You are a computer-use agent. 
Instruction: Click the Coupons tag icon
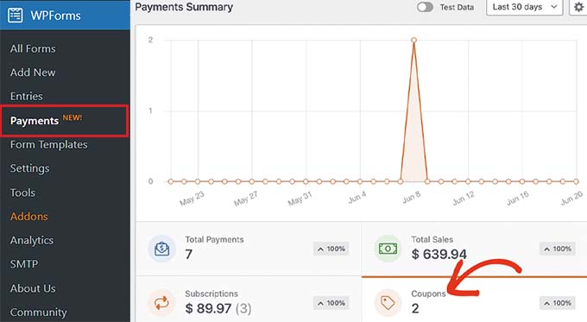click(388, 302)
